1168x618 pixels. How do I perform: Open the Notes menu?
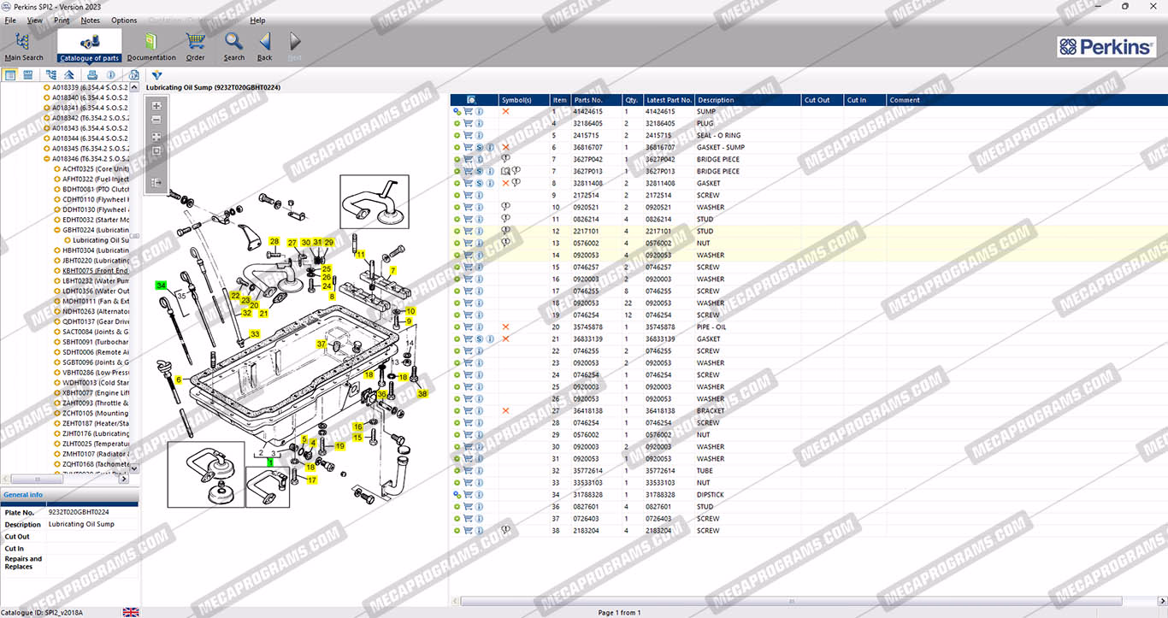coord(90,20)
